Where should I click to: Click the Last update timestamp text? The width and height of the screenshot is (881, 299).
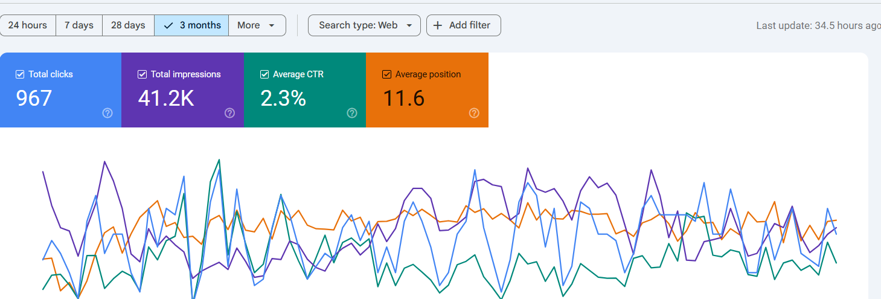(818, 25)
